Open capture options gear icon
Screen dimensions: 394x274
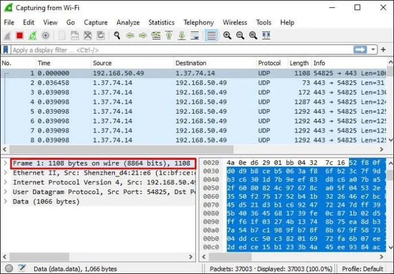coord(46,35)
